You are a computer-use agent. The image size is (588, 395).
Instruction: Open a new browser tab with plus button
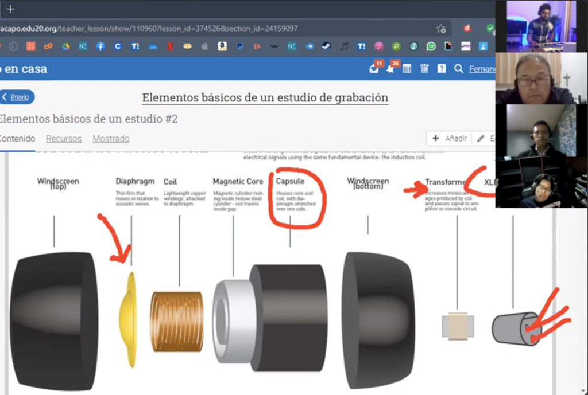tap(10, 9)
